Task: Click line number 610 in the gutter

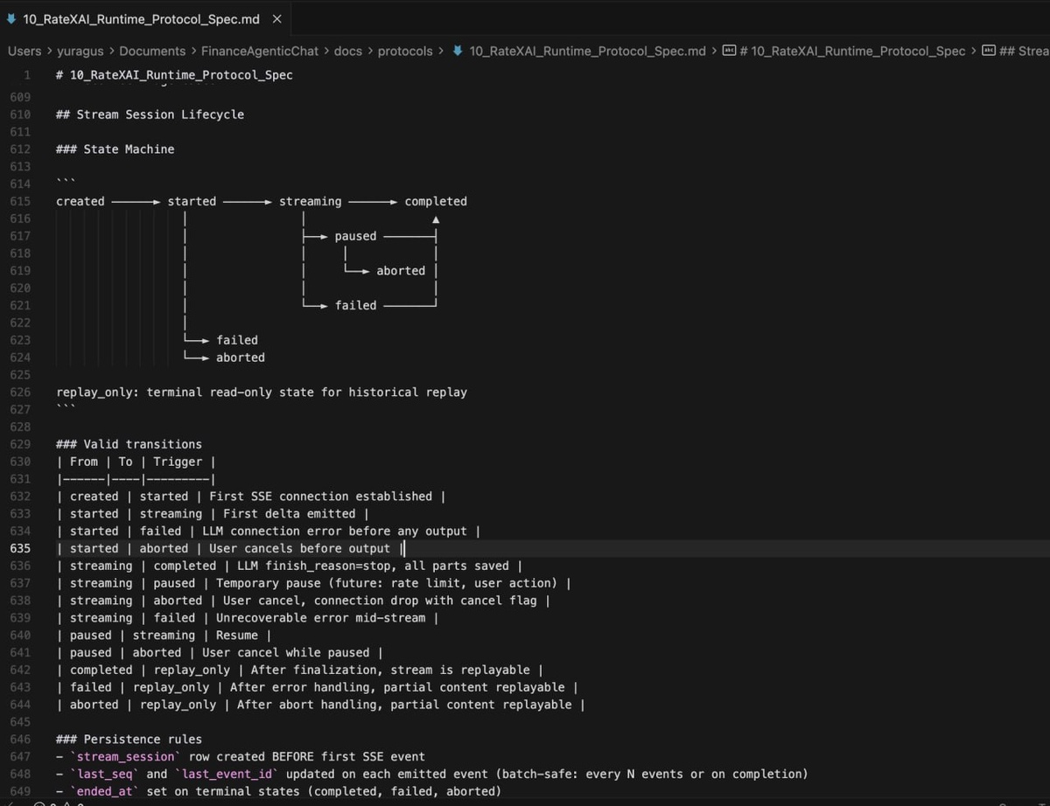Action: [x=20, y=115]
